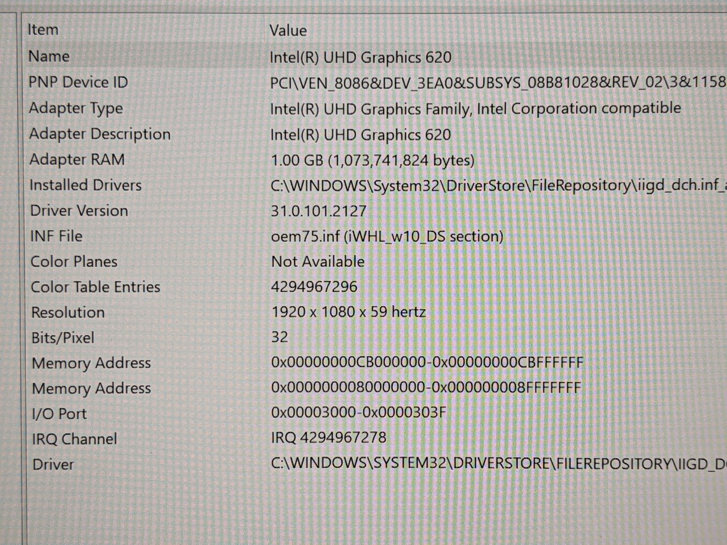Click memory address 0x0000000080000000 range

click(x=426, y=387)
